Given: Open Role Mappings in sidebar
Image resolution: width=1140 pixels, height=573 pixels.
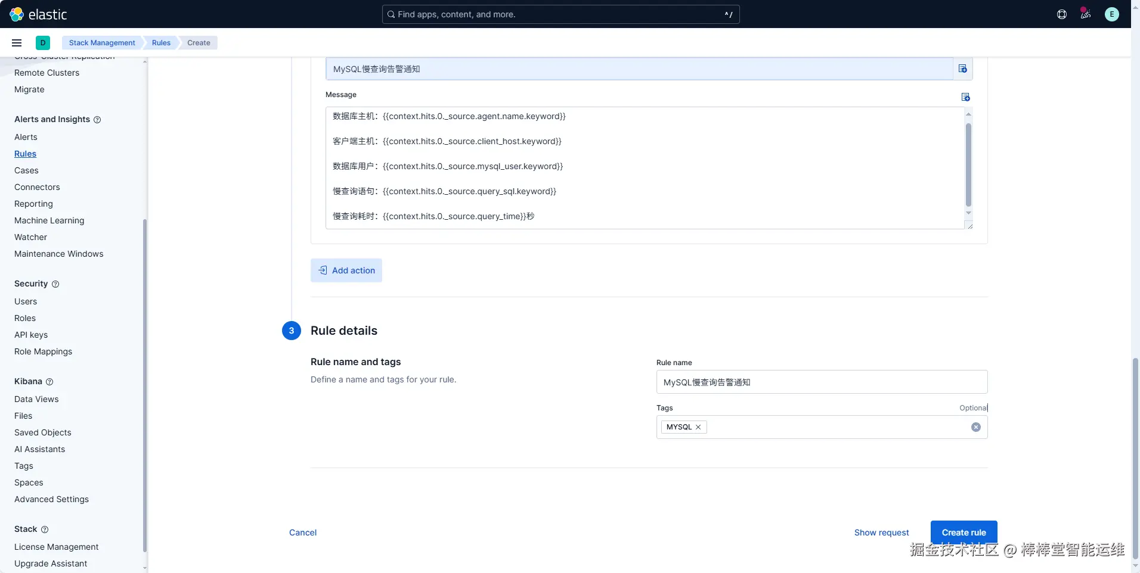Looking at the screenshot, I should pos(43,351).
